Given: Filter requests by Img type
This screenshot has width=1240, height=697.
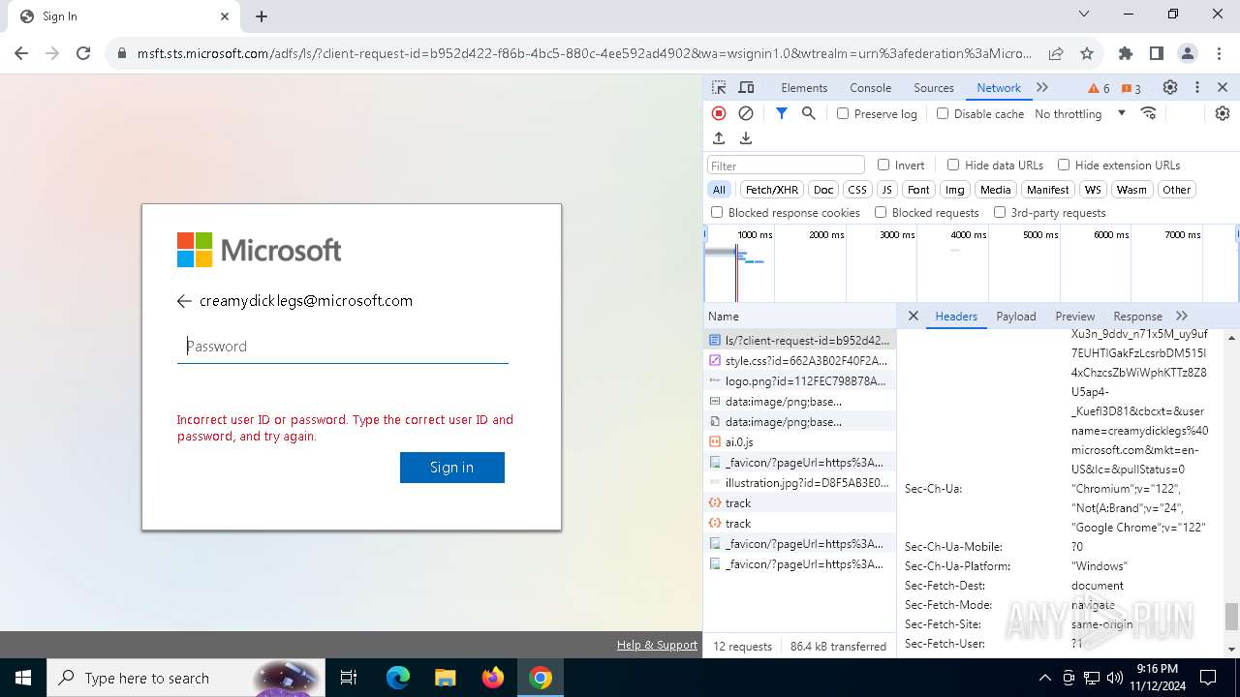Looking at the screenshot, I should (x=955, y=190).
